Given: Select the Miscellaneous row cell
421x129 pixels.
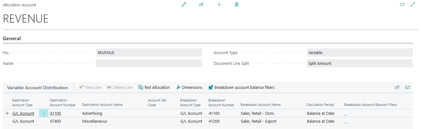Looking at the screenshot, I should (95, 121).
